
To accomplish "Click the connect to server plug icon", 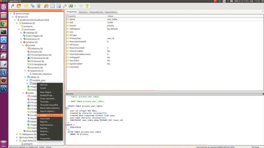I will pyautogui.click(x=13, y=6).
